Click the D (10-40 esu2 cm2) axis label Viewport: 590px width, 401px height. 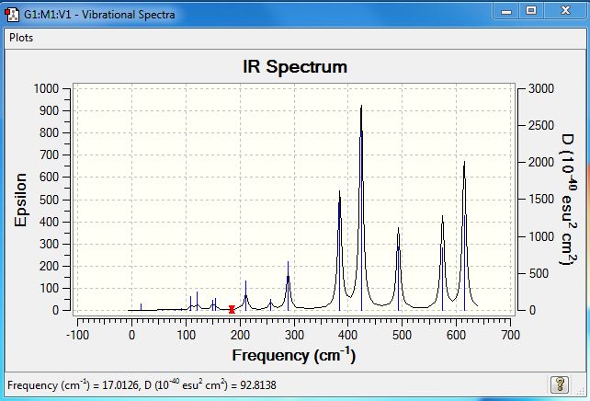[x=569, y=200]
